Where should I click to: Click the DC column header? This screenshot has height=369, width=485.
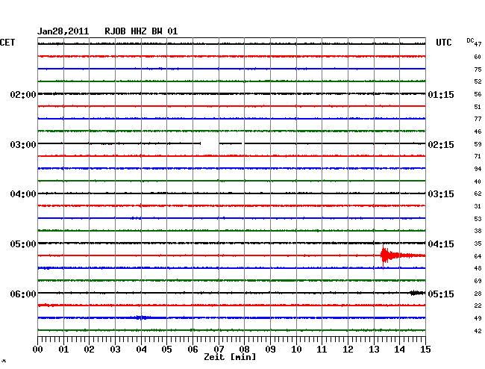[470, 40]
